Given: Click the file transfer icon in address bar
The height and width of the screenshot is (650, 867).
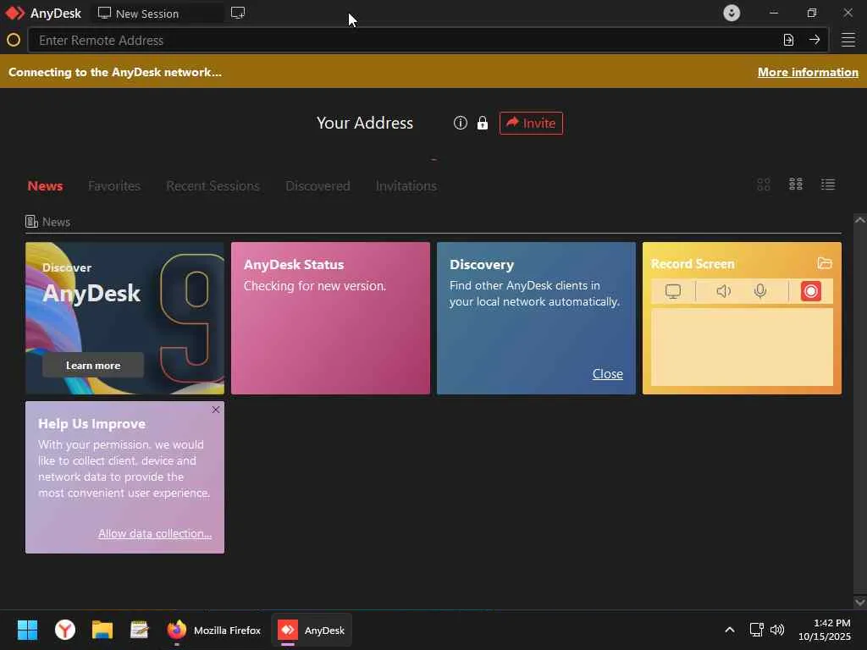Looking at the screenshot, I should [x=788, y=40].
